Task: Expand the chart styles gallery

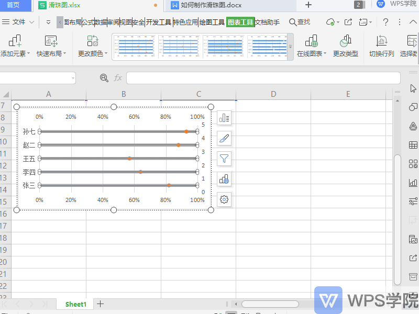Action: coord(291,47)
